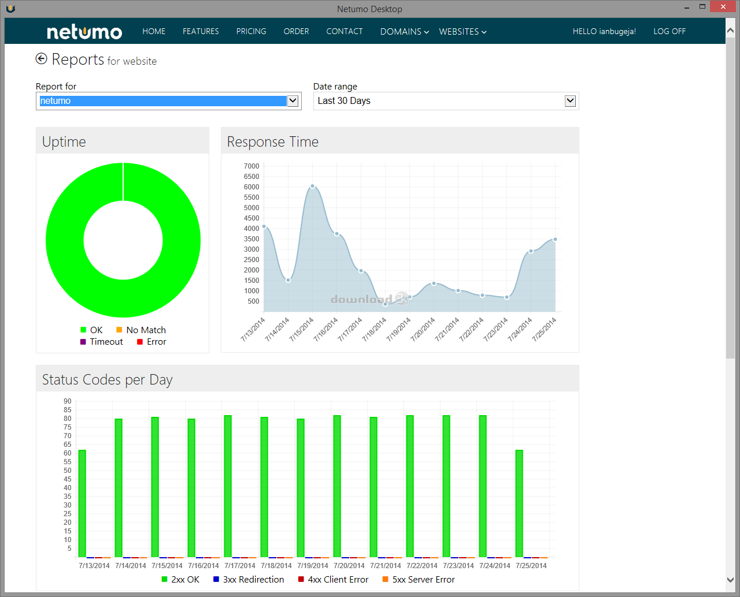Click the green 2xx bar for 7/25/2014
Viewport: 740px width, 597px height.
click(x=519, y=503)
